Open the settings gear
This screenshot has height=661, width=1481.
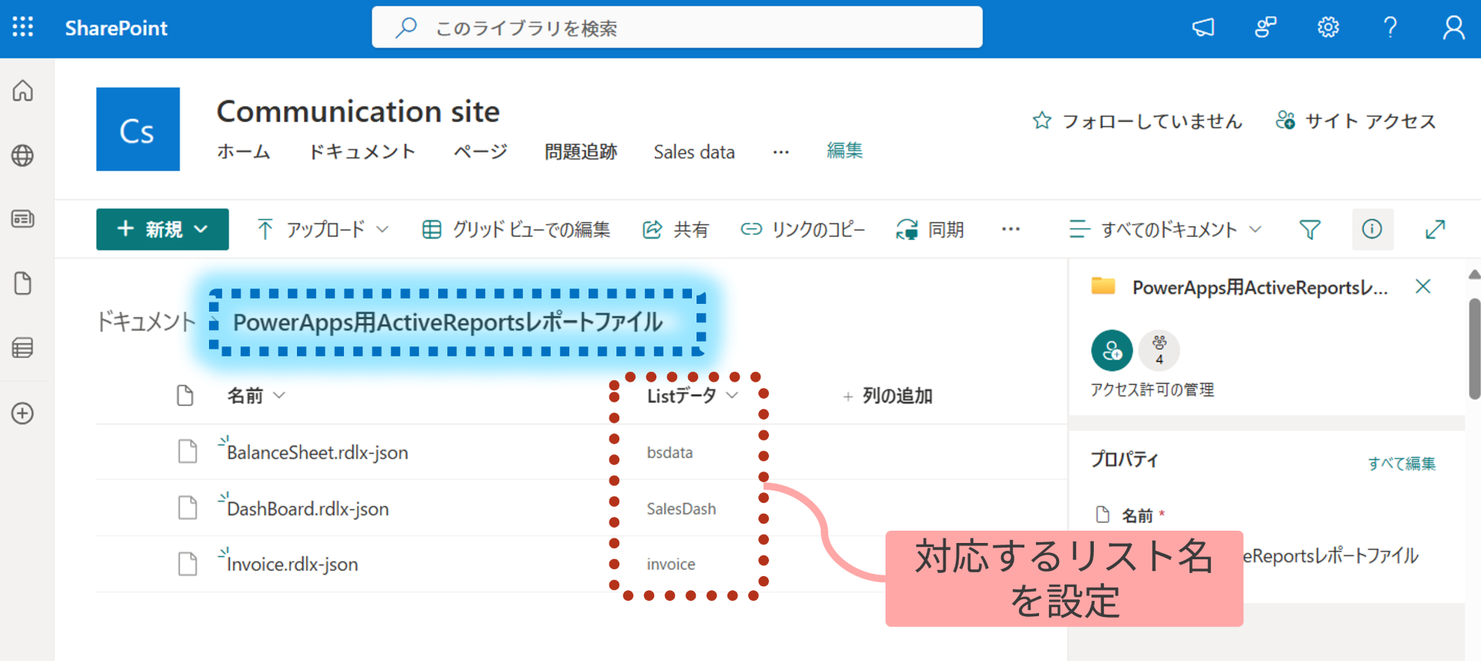[1328, 28]
